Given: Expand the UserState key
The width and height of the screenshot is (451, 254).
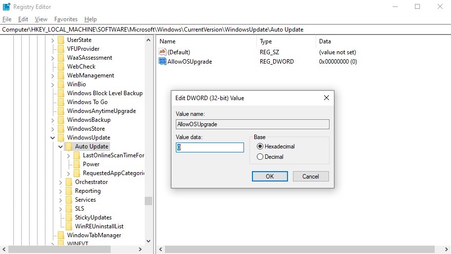Looking at the screenshot, I should click(x=53, y=40).
